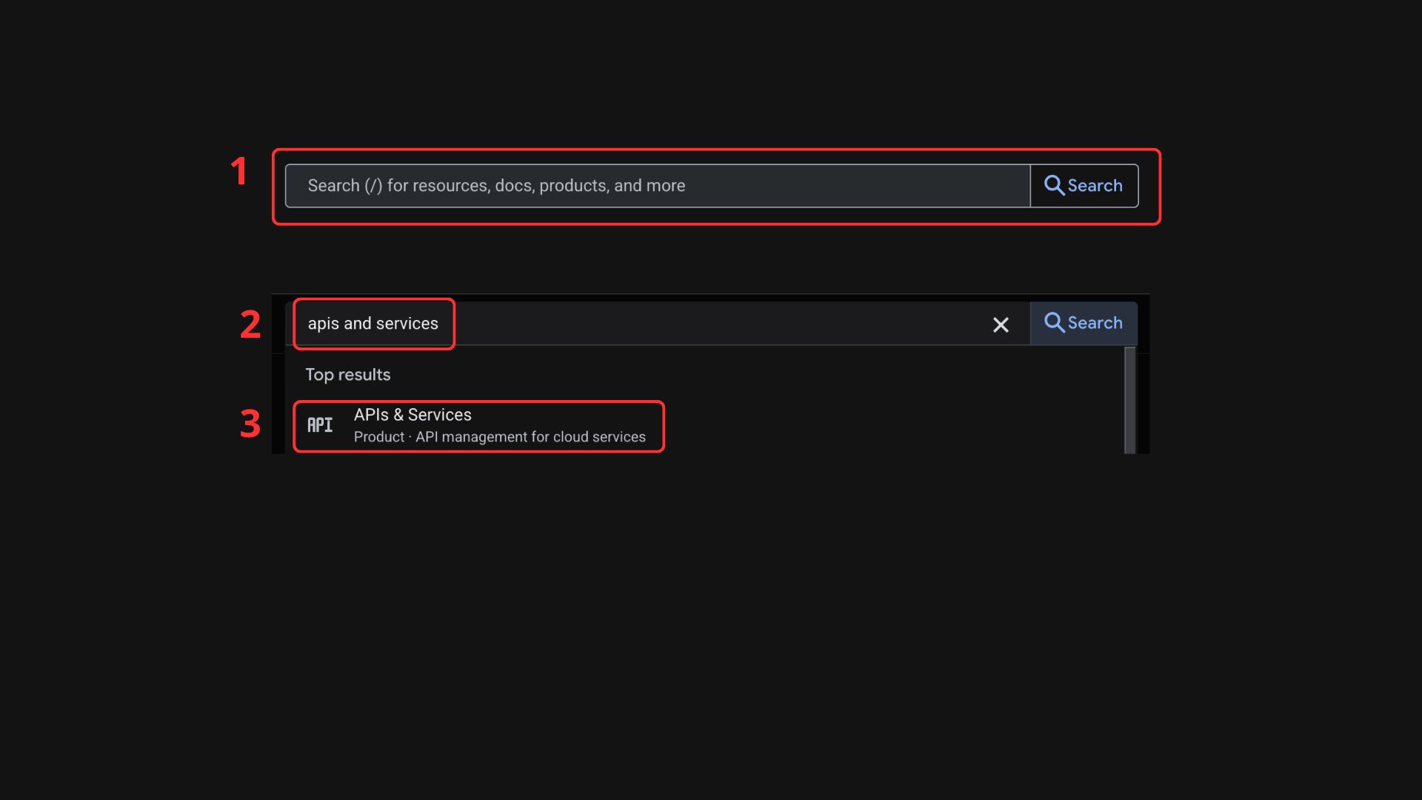The image size is (1422, 800).
Task: Open the APIs & Services top result
Action: tap(413, 415)
